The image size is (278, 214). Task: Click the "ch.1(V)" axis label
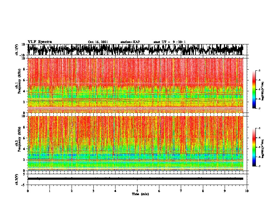tap(17, 50)
